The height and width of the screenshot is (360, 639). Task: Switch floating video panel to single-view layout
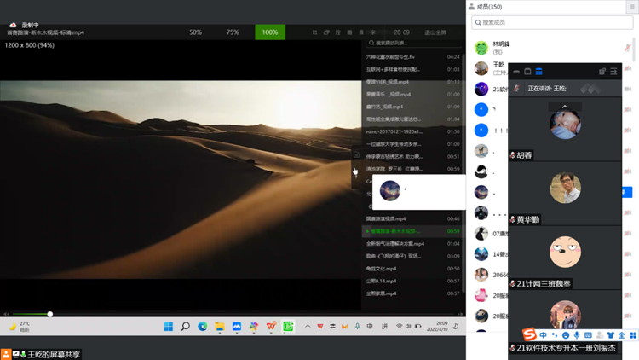(527, 72)
